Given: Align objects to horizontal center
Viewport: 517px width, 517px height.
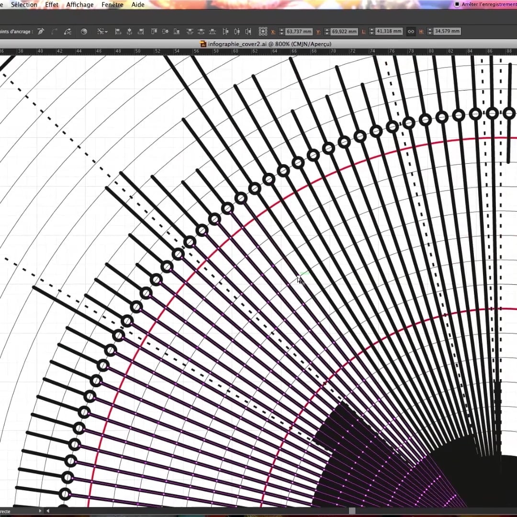Looking at the screenshot, I should 130,32.
